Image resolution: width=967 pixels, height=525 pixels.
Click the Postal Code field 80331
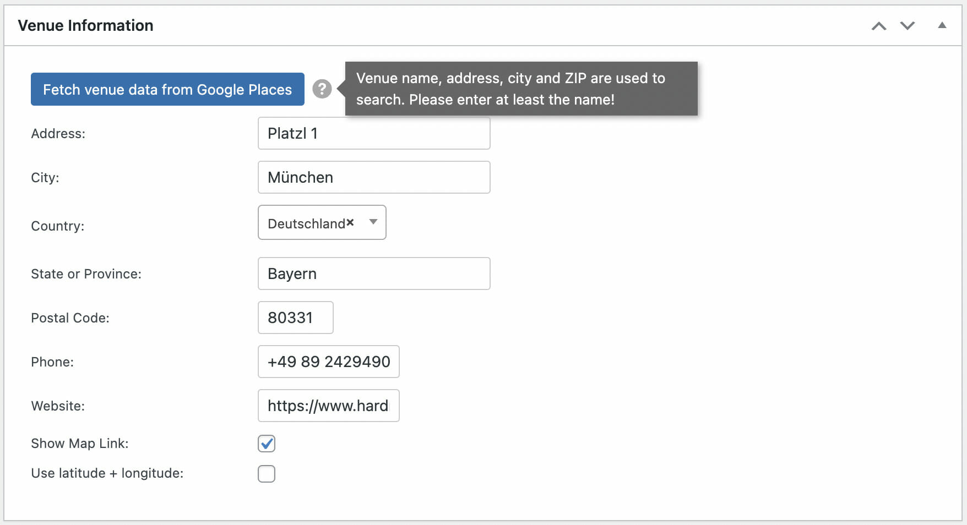pos(296,318)
